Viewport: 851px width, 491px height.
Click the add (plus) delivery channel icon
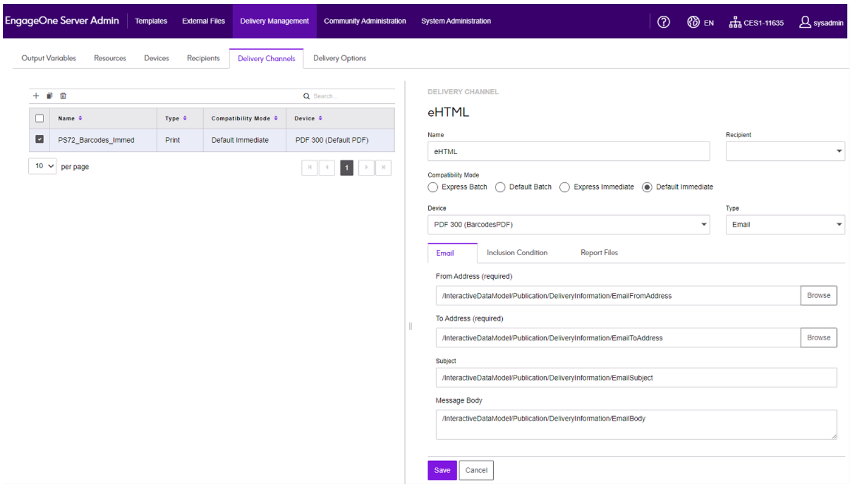(36, 96)
